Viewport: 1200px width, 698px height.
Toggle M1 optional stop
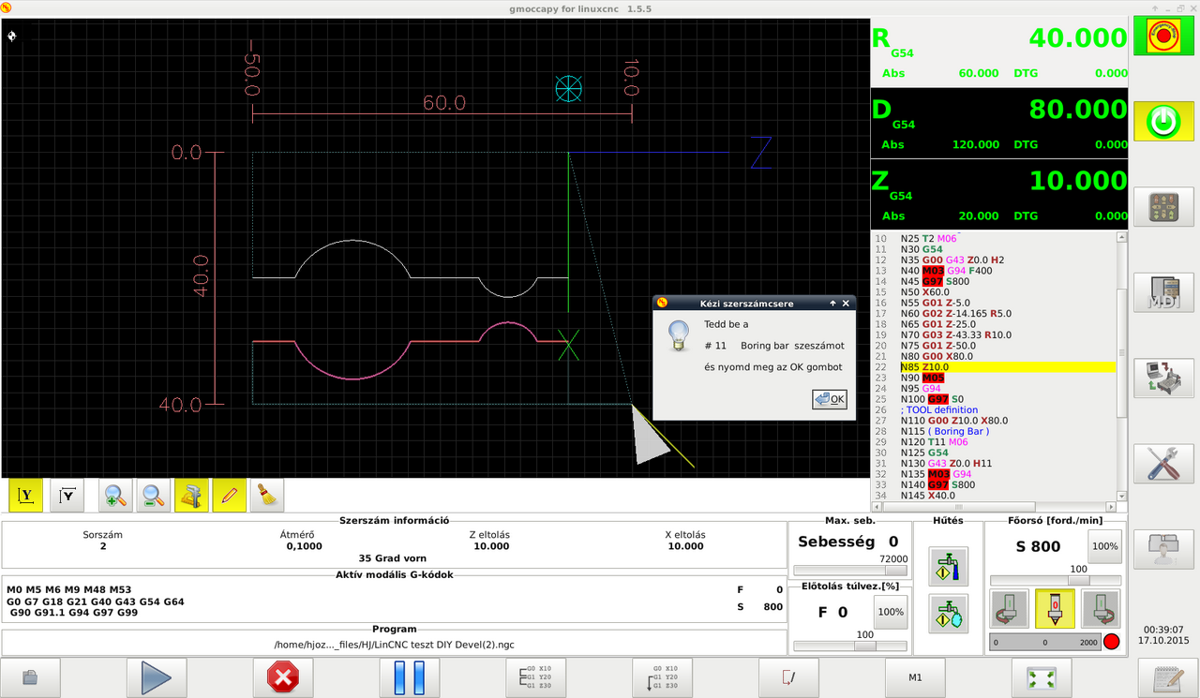pyautogui.click(x=916, y=676)
